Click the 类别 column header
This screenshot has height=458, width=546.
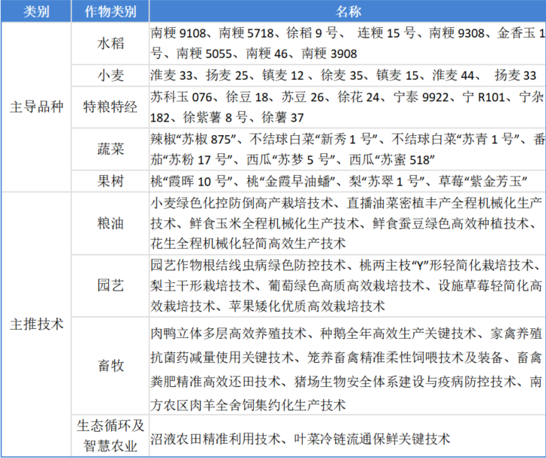[36, 11]
